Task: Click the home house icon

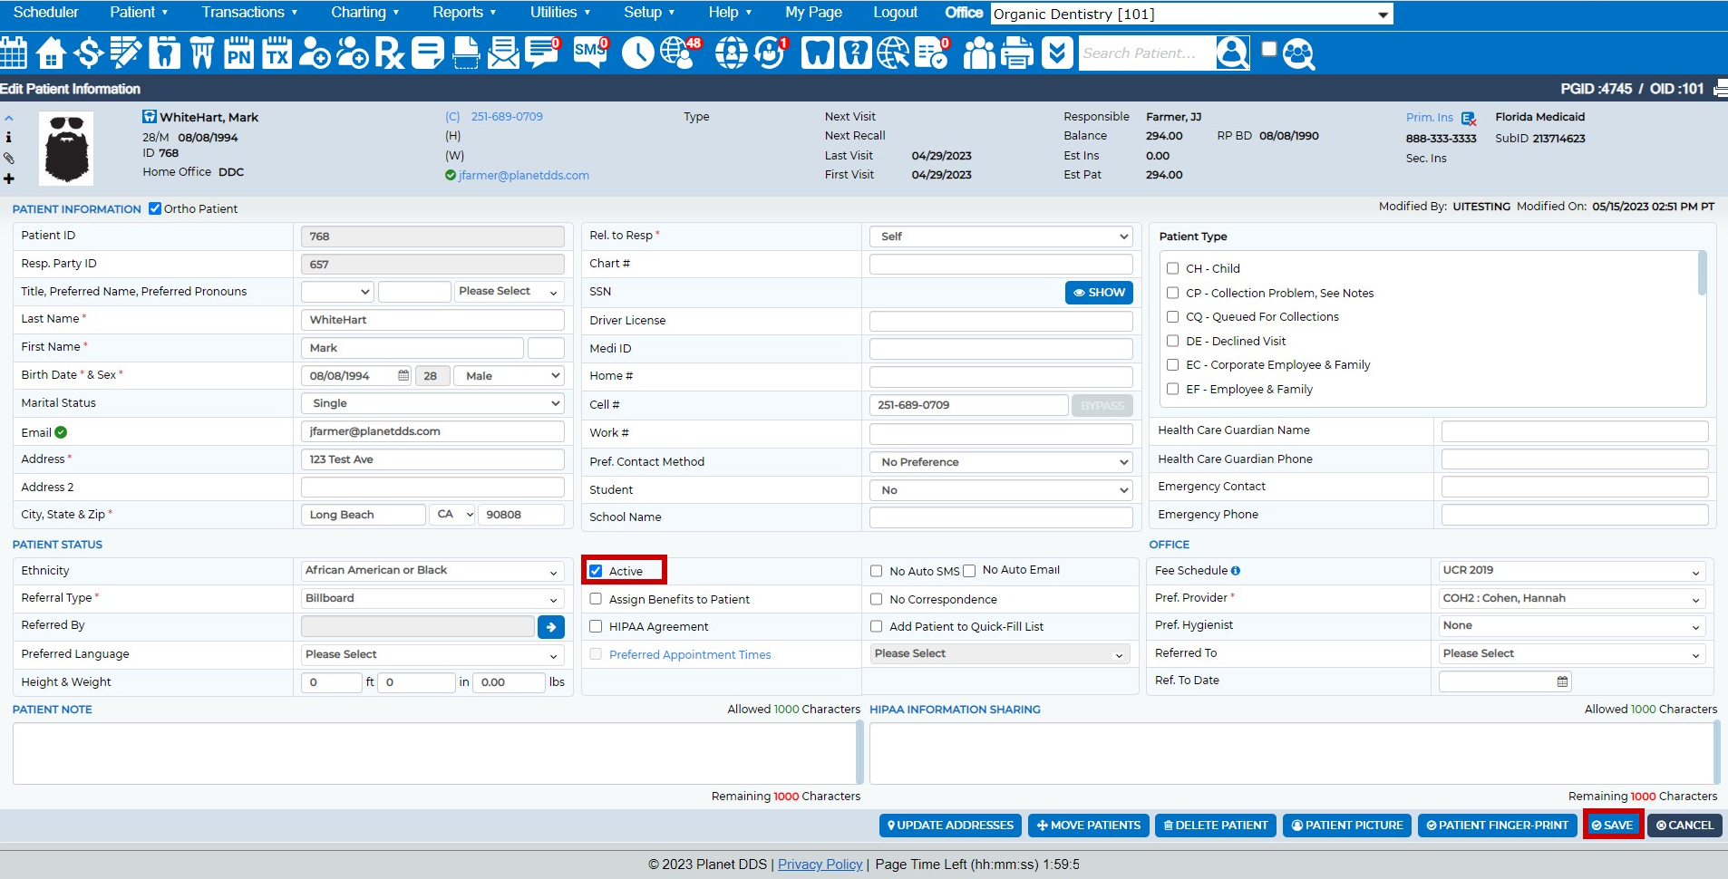Action: pos(51,53)
